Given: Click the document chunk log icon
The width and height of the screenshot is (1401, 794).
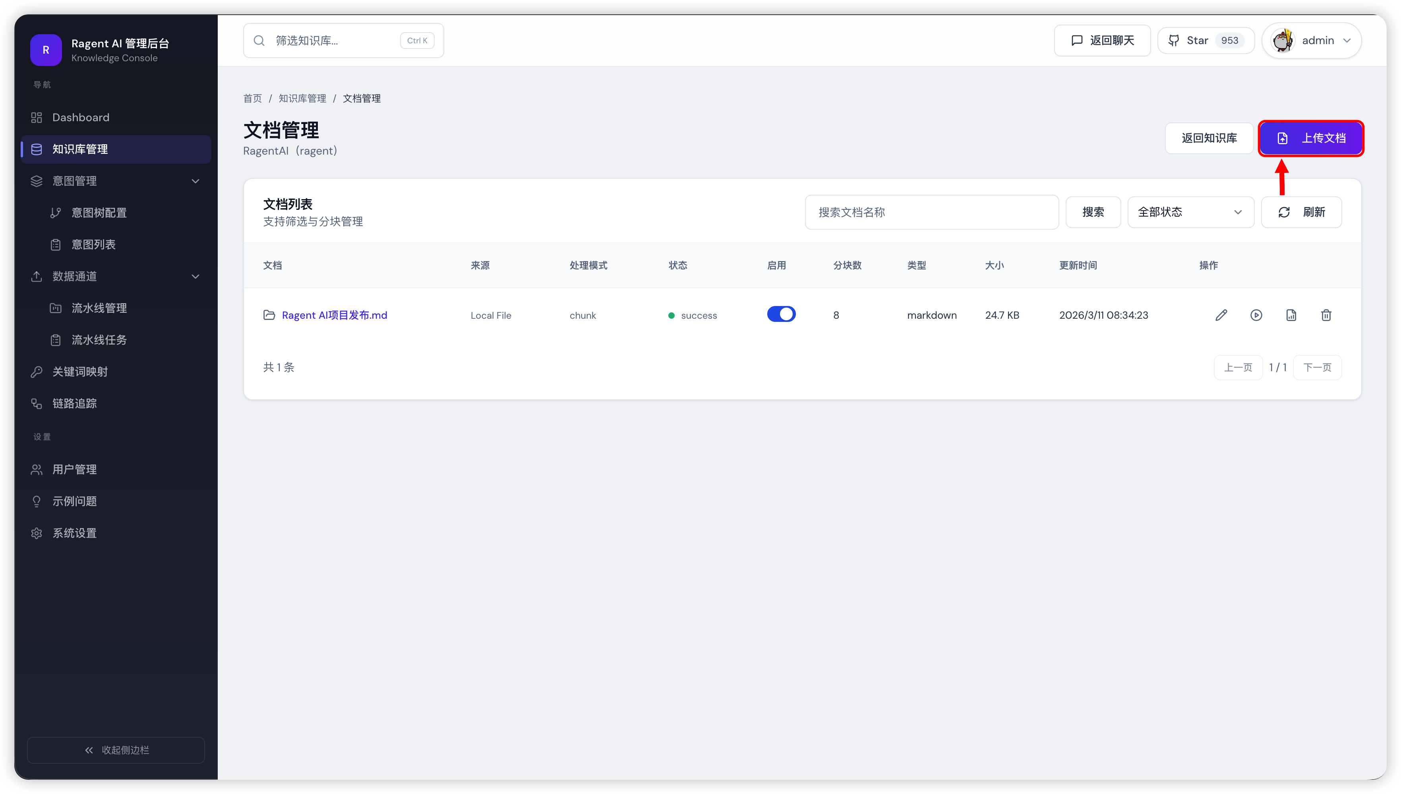Looking at the screenshot, I should point(1291,315).
